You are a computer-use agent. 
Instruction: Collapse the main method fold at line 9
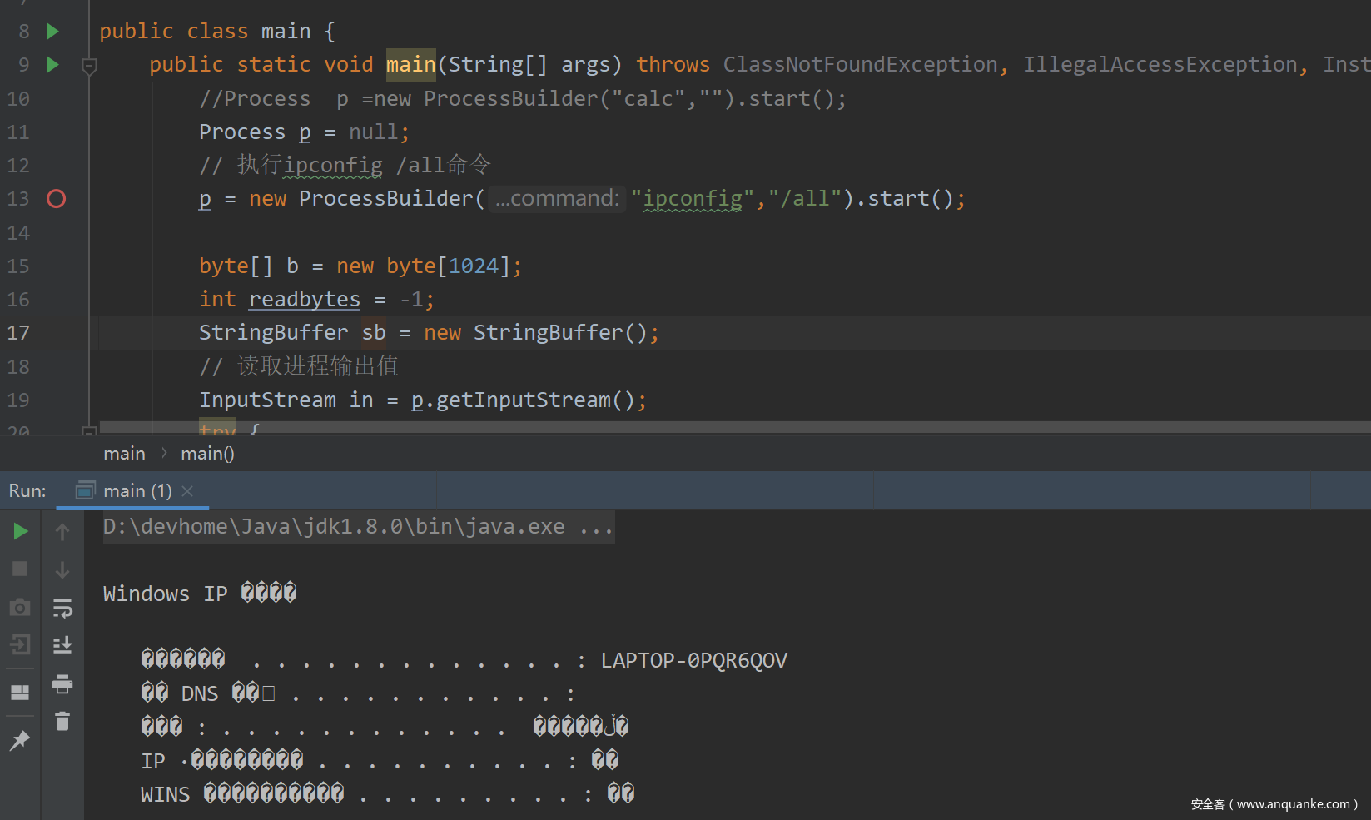click(89, 65)
